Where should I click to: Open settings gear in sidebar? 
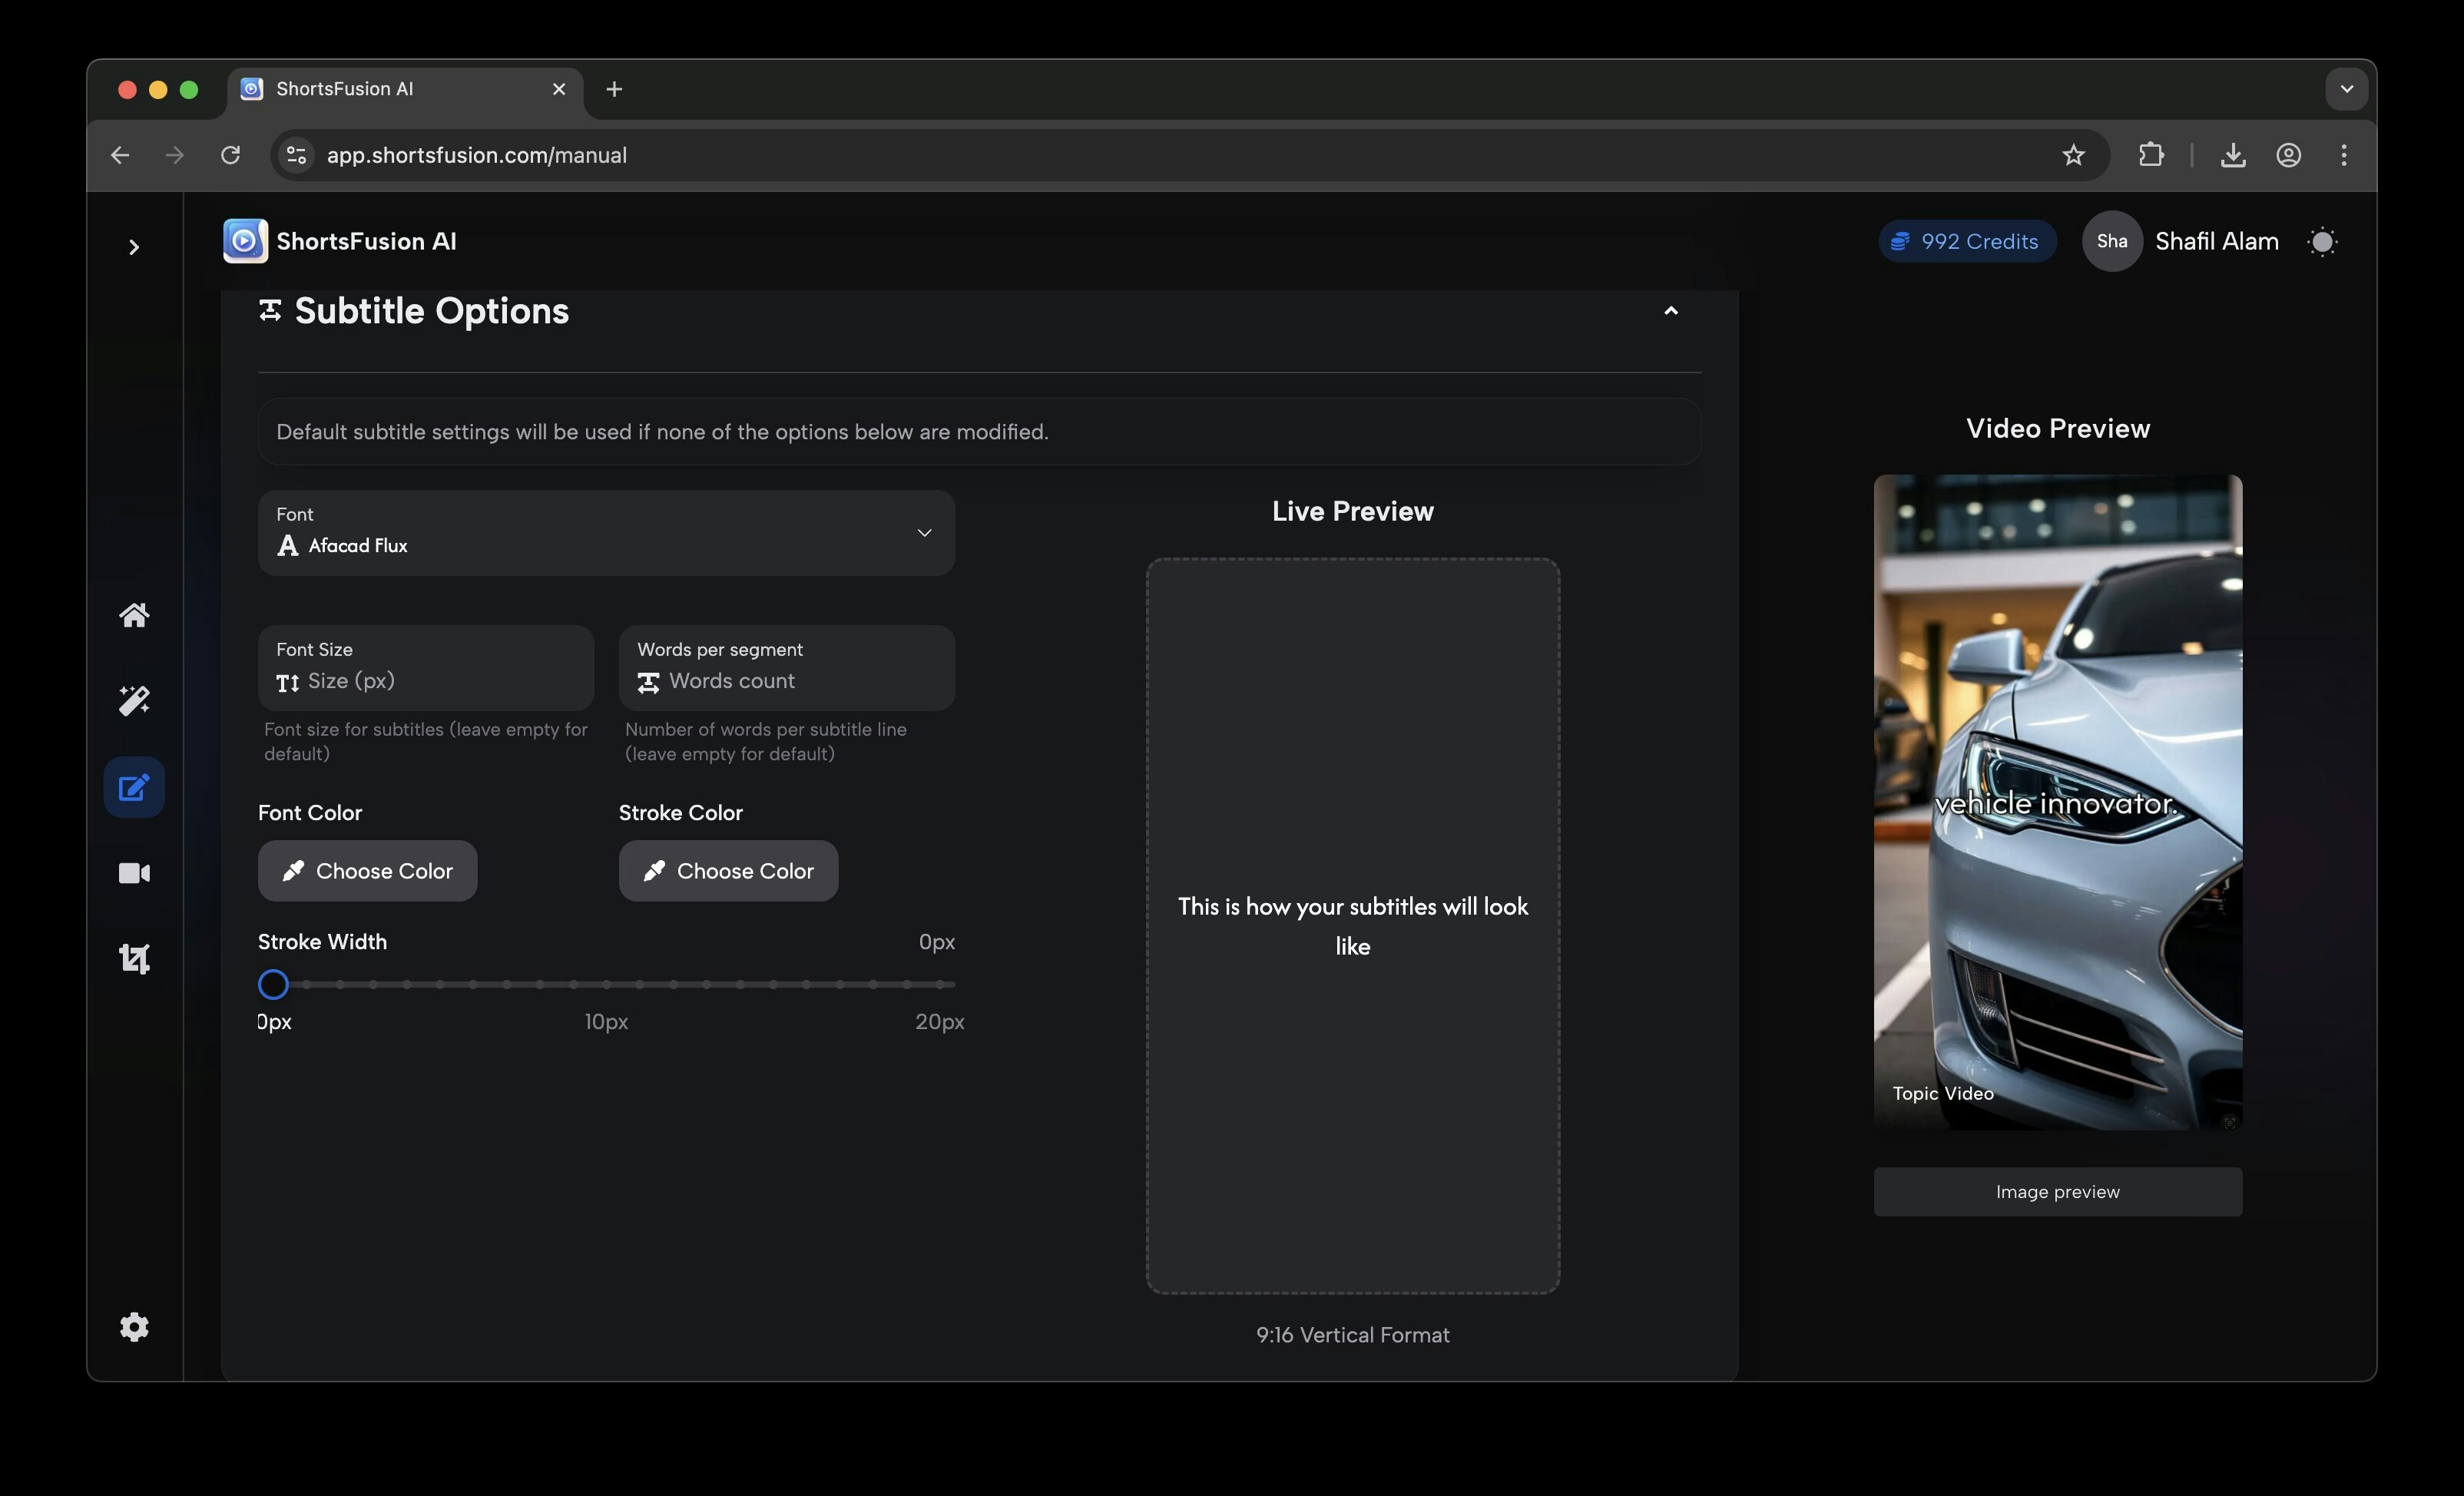coord(134,1326)
